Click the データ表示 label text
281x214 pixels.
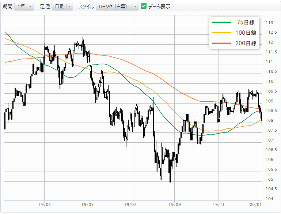[159, 7]
